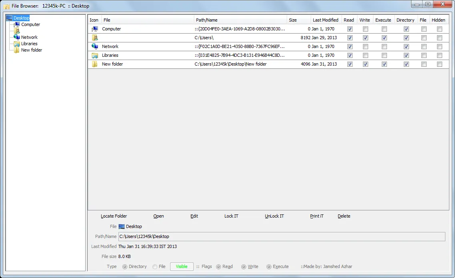Toggle the Write checkbox for the New folder row
The height and width of the screenshot is (278, 455).
point(365,64)
